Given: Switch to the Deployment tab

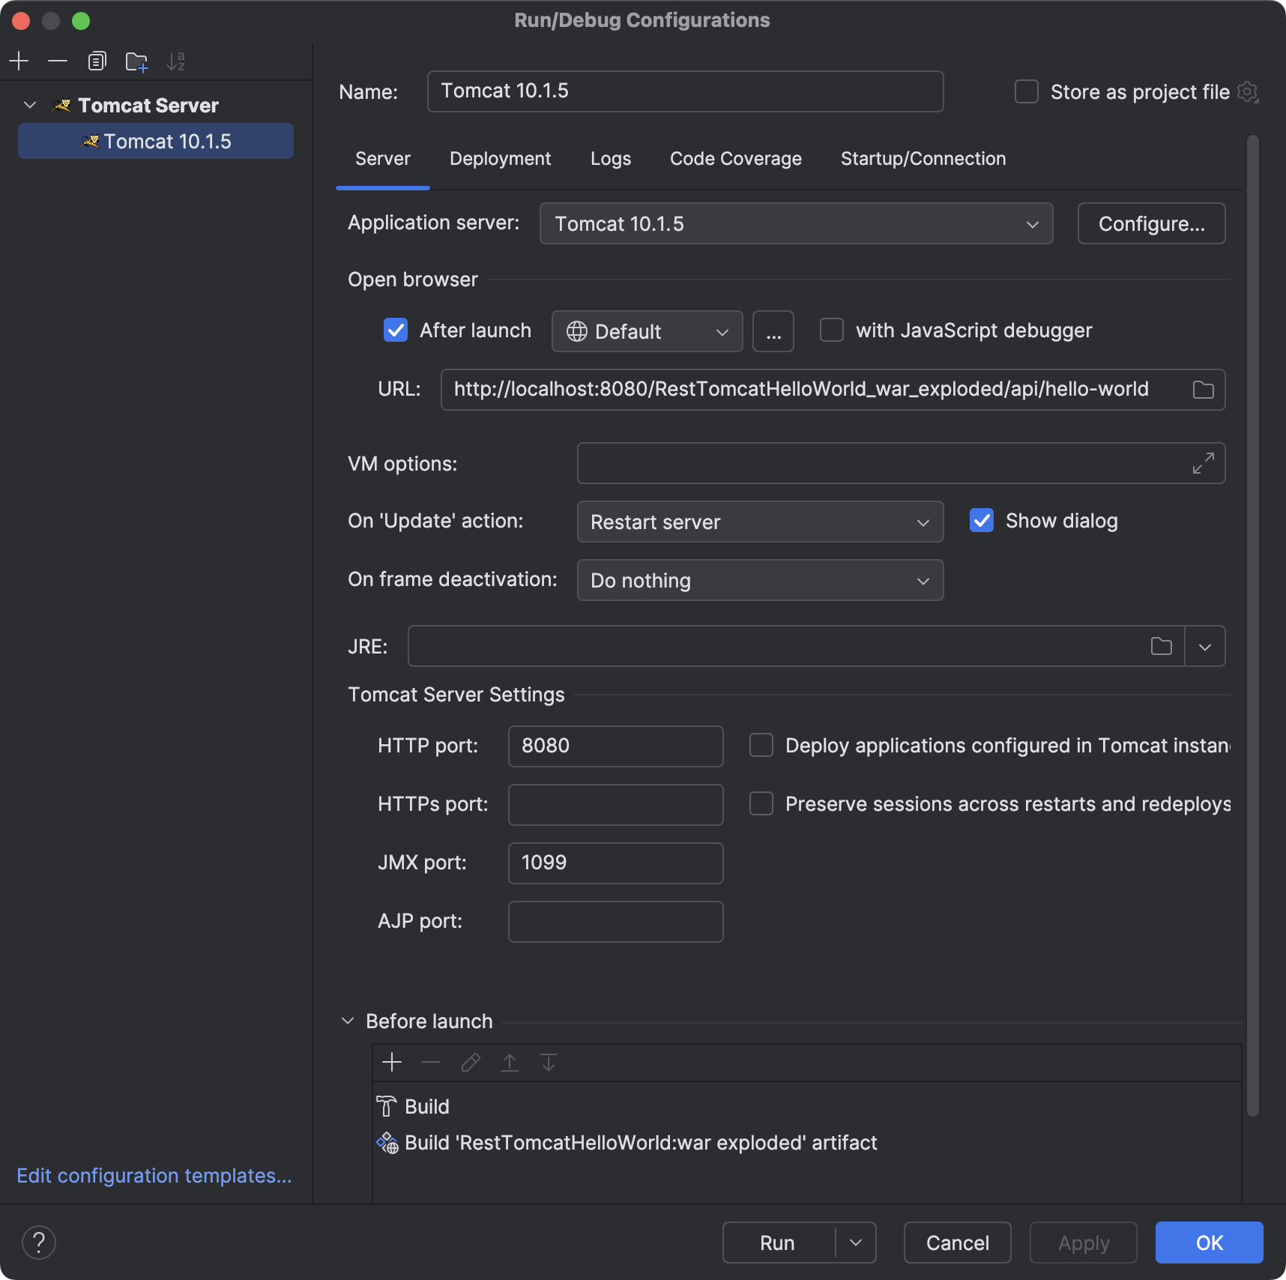Looking at the screenshot, I should [x=500, y=158].
